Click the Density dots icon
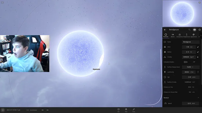The height and width of the screenshot is (113, 202). pyautogui.click(x=165, y=57)
